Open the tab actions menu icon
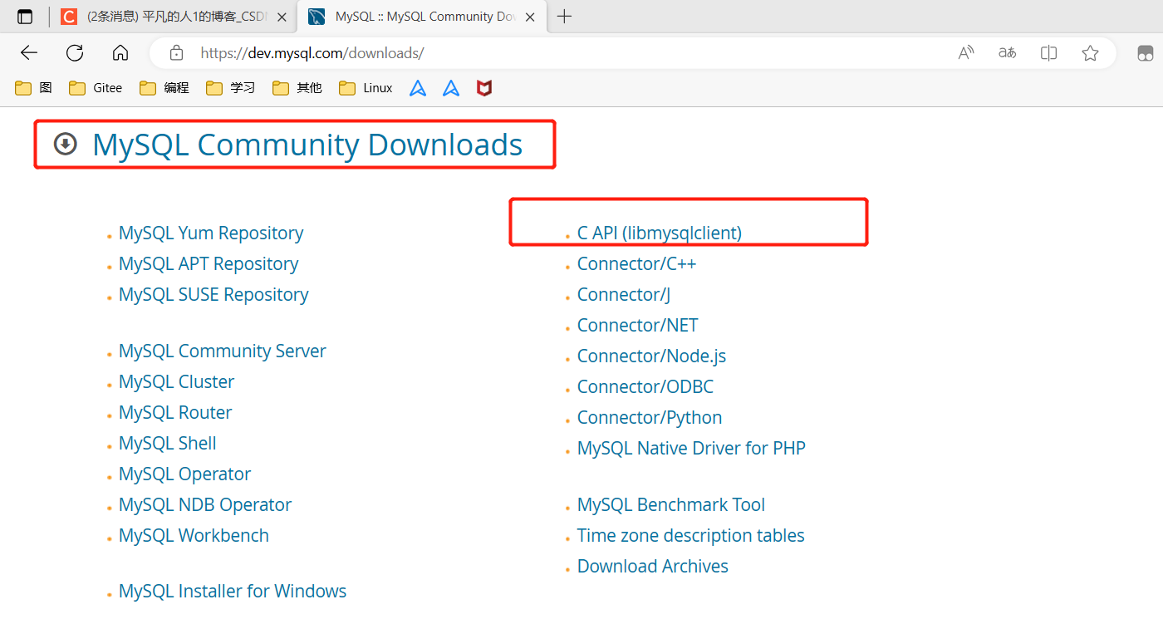Screen dimensions: 1163x624 (x=25, y=17)
